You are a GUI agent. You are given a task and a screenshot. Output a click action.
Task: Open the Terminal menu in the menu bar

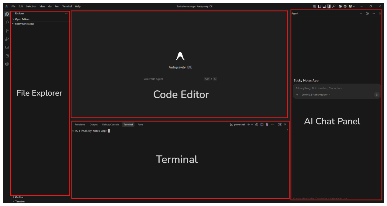pyautogui.click(x=67, y=6)
